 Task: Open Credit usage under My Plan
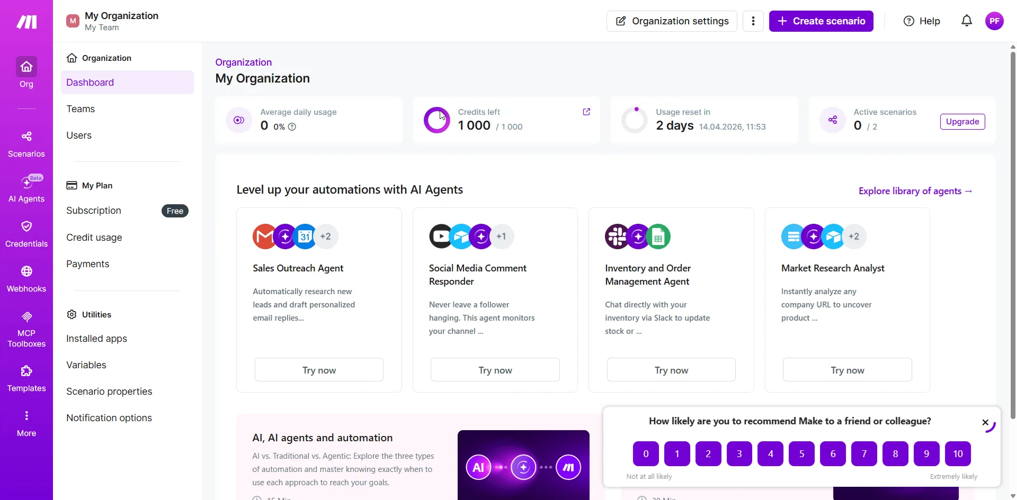(94, 238)
